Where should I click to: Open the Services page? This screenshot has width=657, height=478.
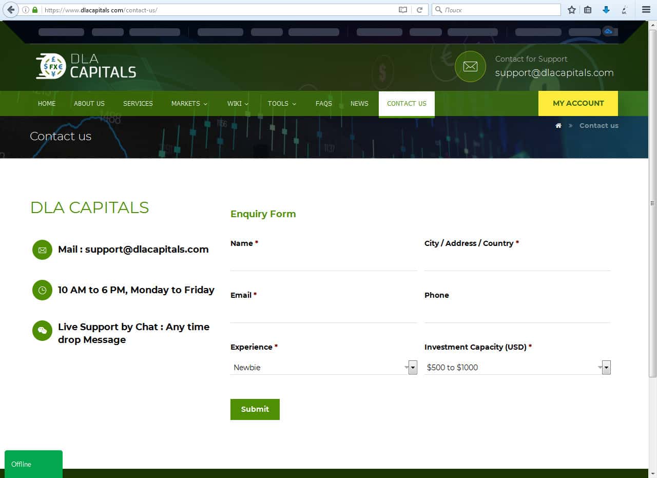[x=138, y=104]
